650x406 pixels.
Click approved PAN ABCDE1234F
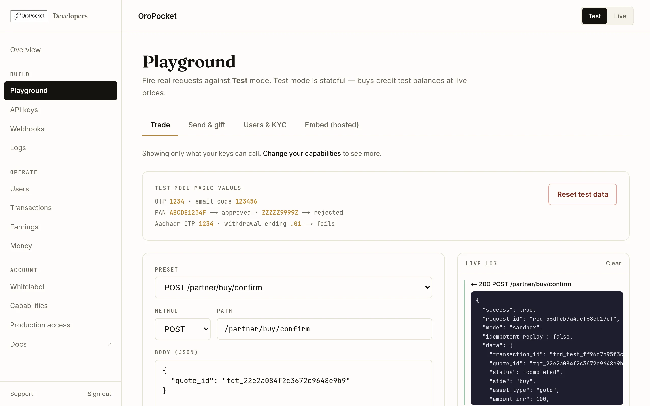[188, 213]
